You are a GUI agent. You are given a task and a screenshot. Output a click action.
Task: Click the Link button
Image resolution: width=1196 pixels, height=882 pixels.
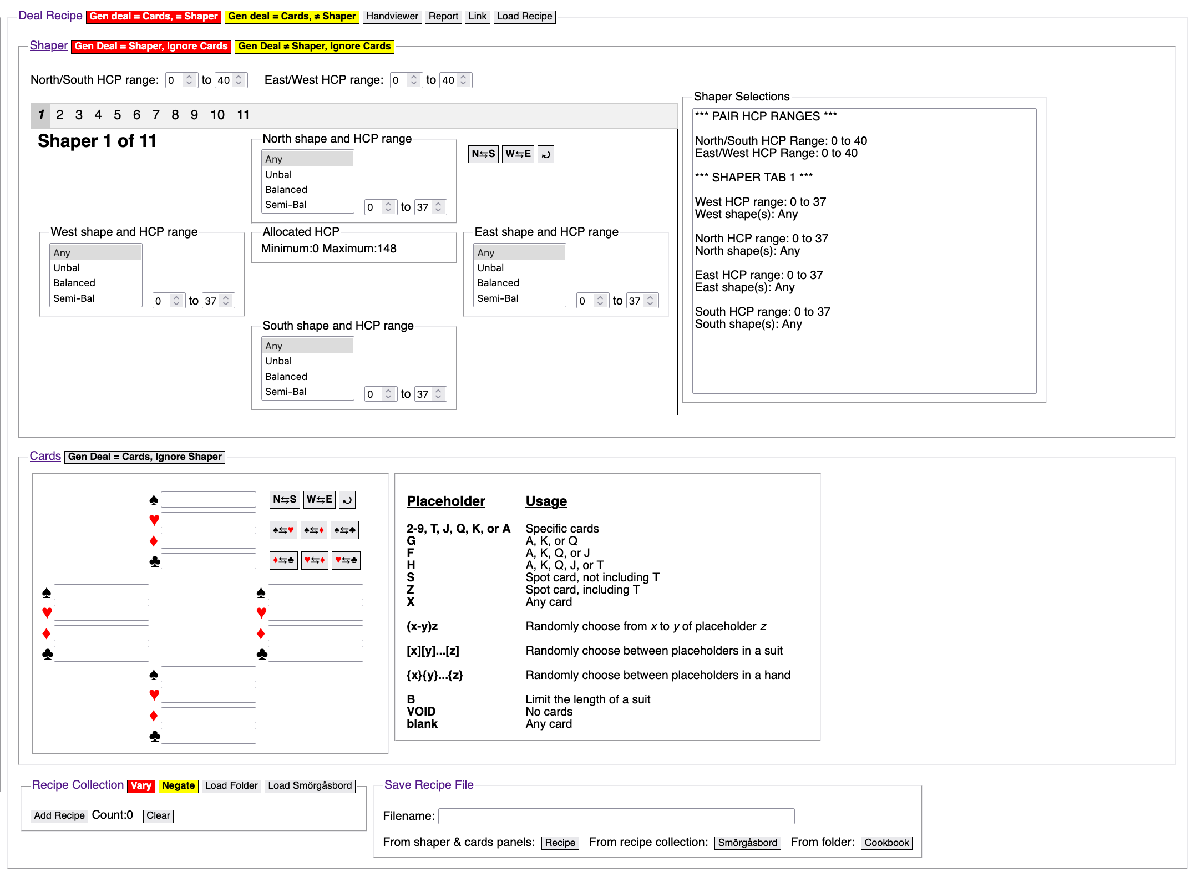pyautogui.click(x=478, y=17)
